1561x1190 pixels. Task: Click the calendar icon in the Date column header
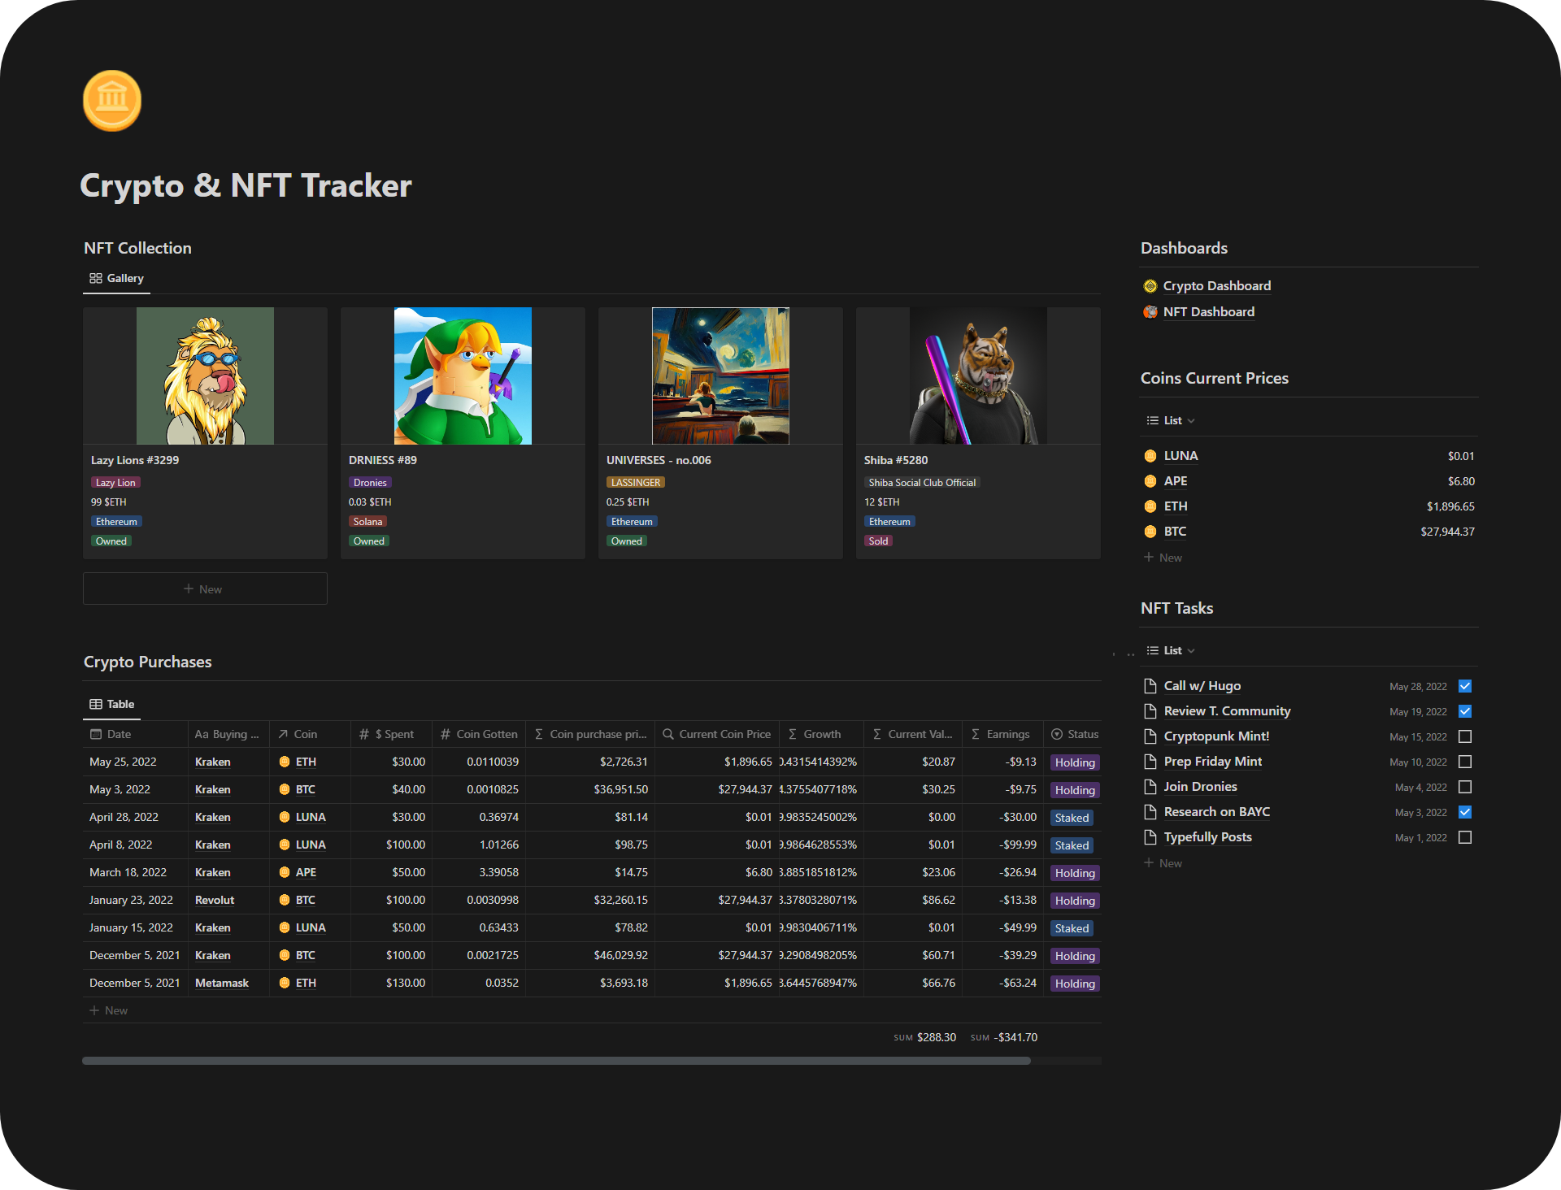click(95, 733)
